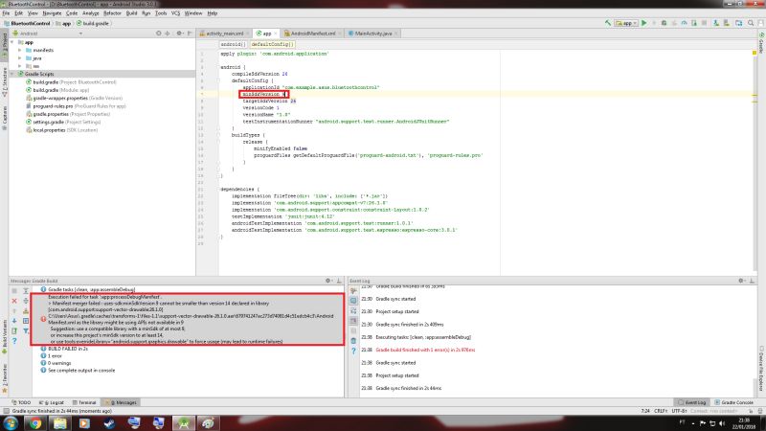
Task: Select proguard-rules.pro file
Action: click(x=76, y=106)
